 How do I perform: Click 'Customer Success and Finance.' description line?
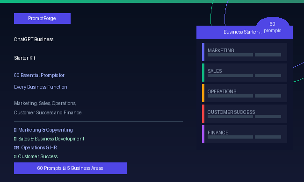pyautogui.click(x=48, y=112)
